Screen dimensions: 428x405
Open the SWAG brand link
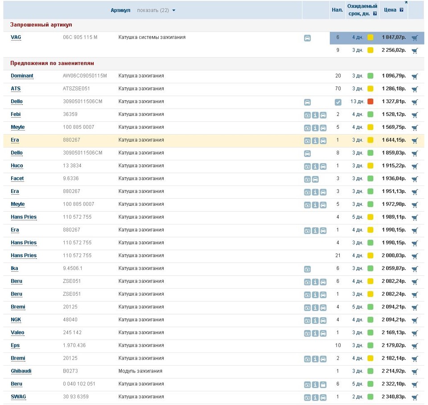[x=18, y=397]
